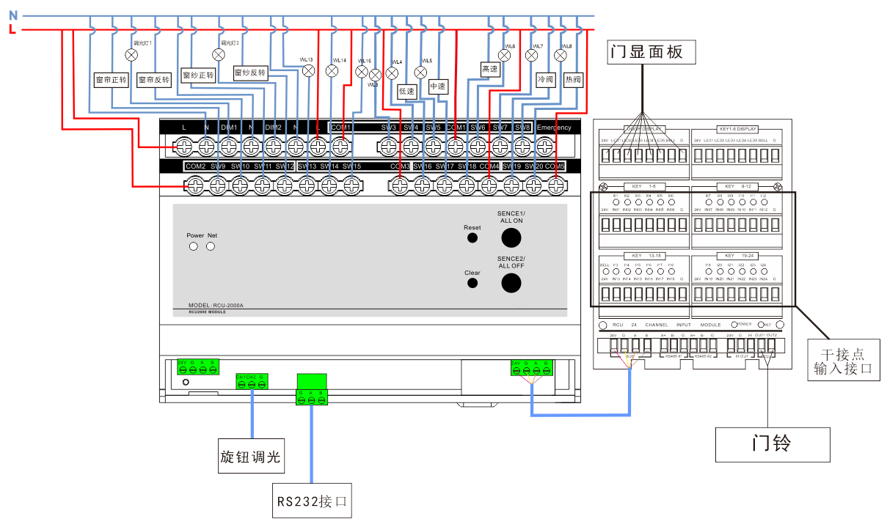Viewport: 887px width, 519px height.
Task: Select the 窗帘正转 label box
Action: (x=112, y=79)
